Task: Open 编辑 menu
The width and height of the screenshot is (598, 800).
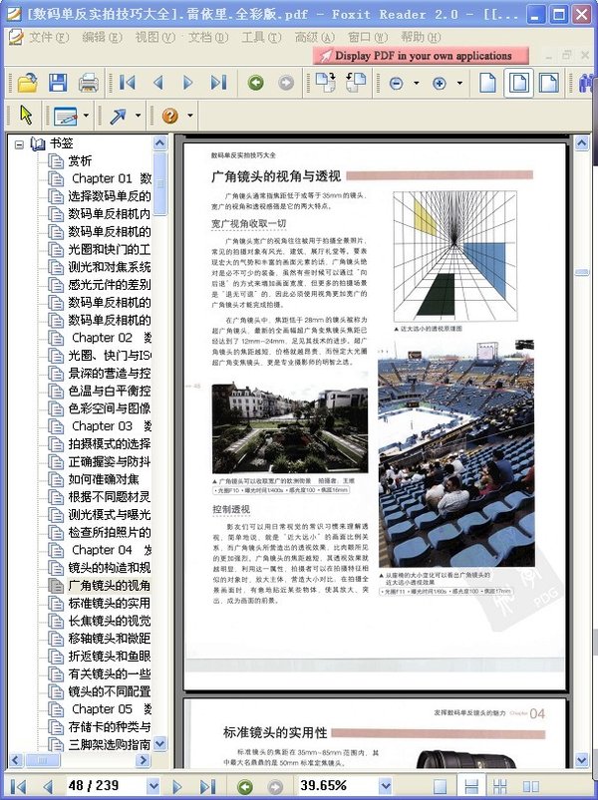Action: 102,37
